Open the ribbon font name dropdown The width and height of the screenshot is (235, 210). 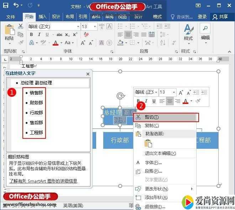pyautogui.click(x=78, y=27)
